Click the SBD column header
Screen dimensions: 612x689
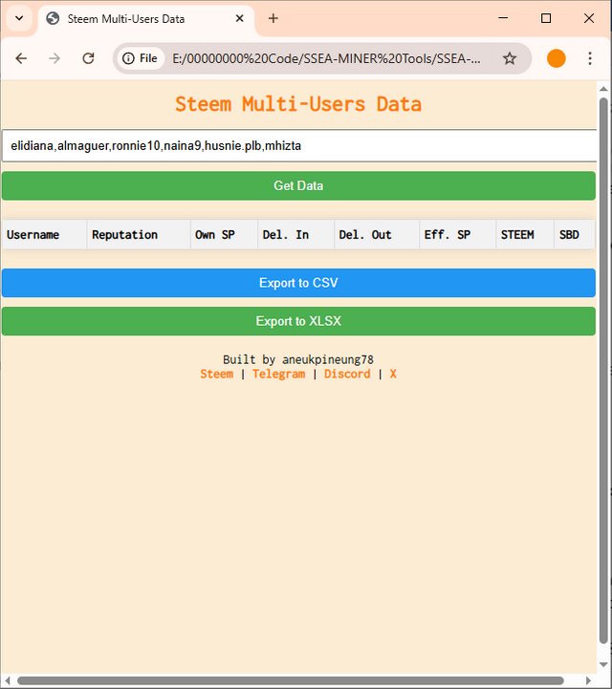click(575, 235)
